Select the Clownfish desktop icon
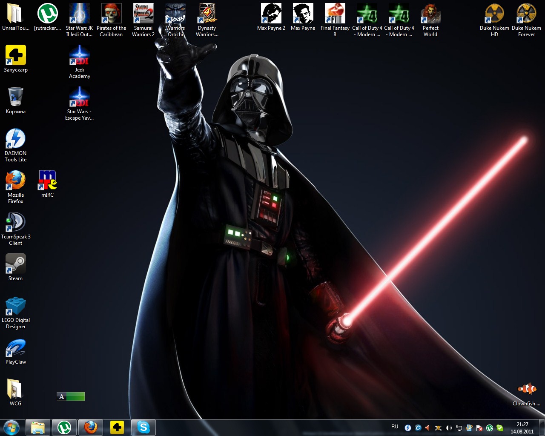Screen dimensions: 545x436 pyautogui.click(x=526, y=390)
